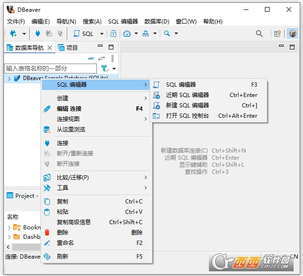The height and width of the screenshot is (276, 303).
Task: Select 连接 in the context menu
Action: pos(96,143)
